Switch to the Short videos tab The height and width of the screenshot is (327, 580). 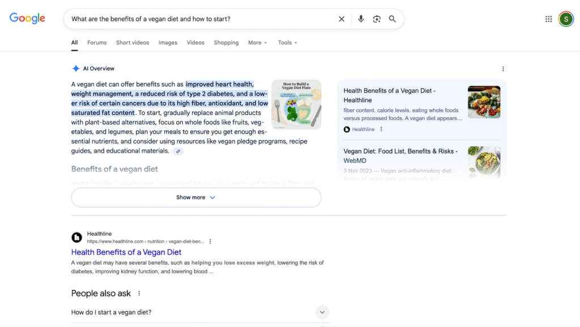[x=133, y=43]
